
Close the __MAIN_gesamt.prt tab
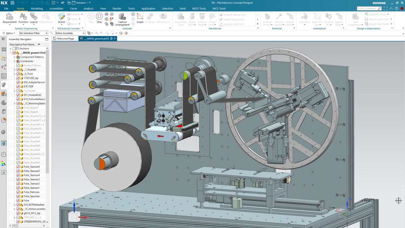115,39
